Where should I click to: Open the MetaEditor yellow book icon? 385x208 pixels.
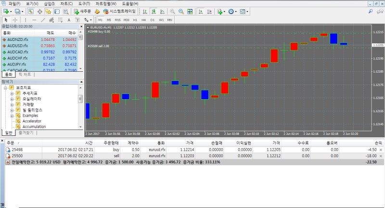point(98,11)
